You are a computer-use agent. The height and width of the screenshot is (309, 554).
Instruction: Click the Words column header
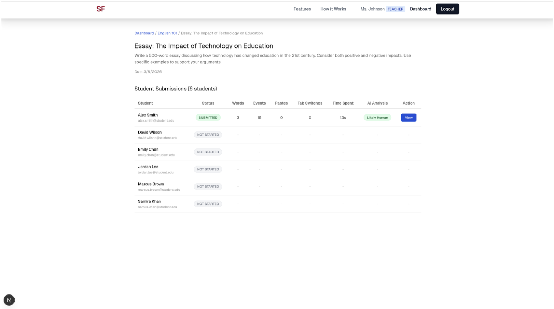238,103
